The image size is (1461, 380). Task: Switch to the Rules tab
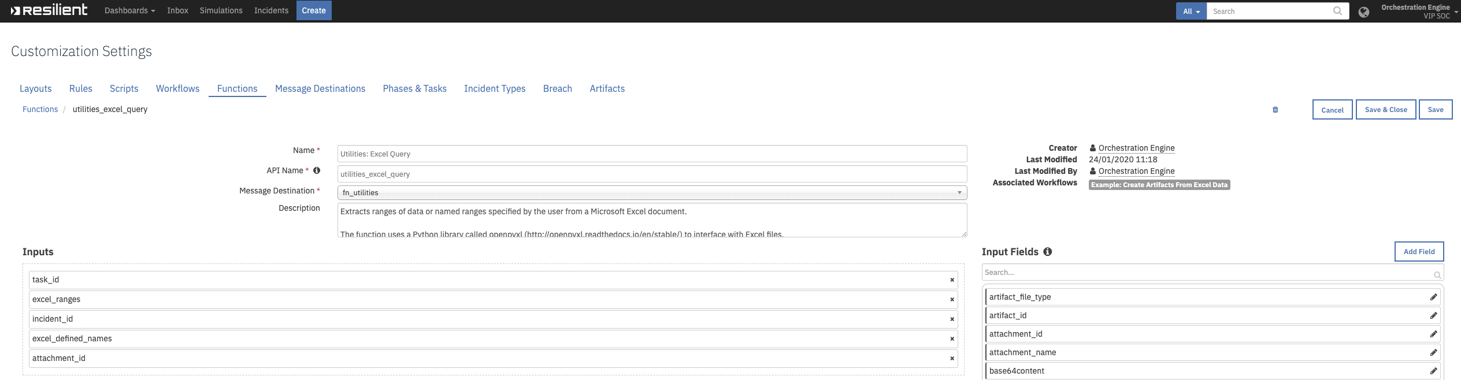coord(81,88)
